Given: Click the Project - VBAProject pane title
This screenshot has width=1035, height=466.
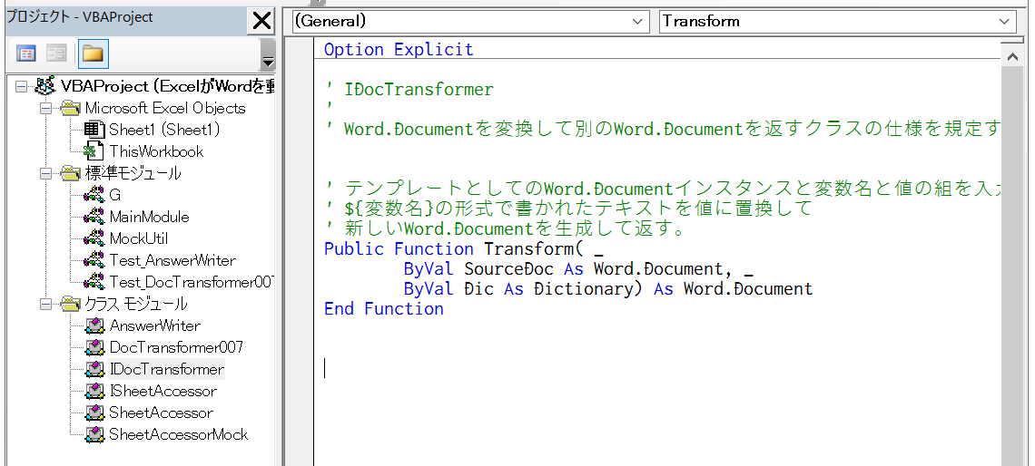Looking at the screenshot, I should [x=79, y=18].
